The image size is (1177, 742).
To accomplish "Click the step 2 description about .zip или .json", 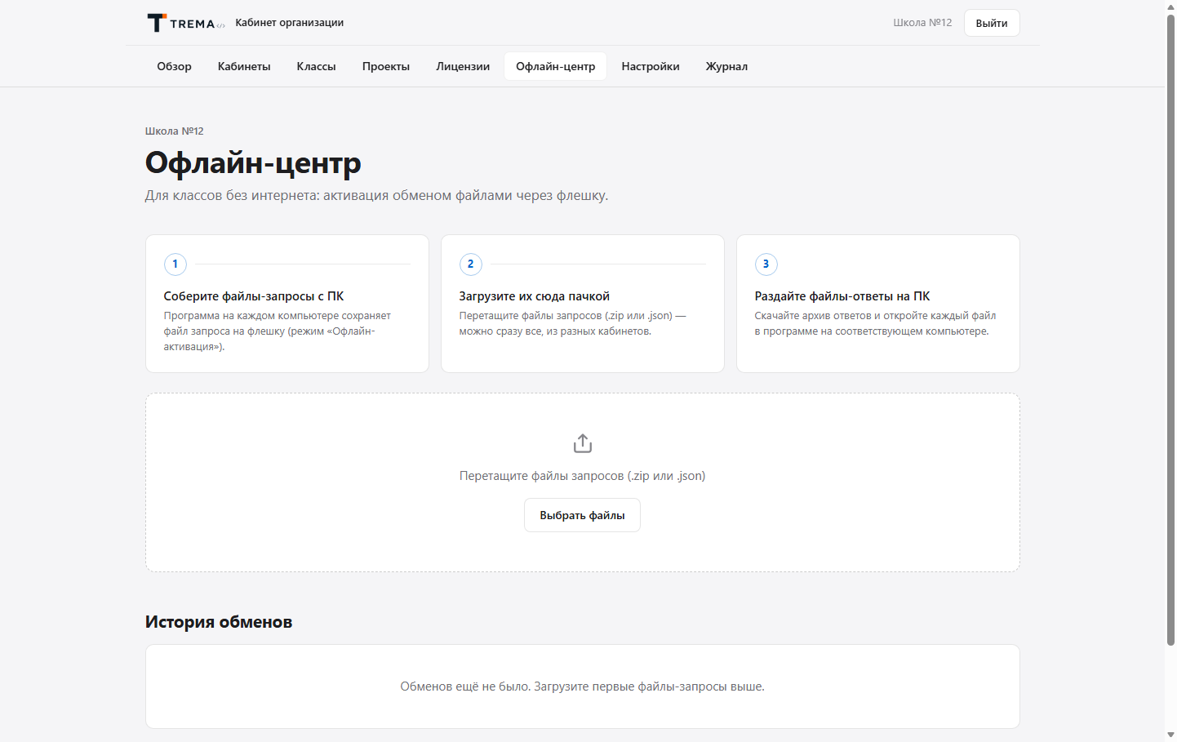I will [x=572, y=323].
